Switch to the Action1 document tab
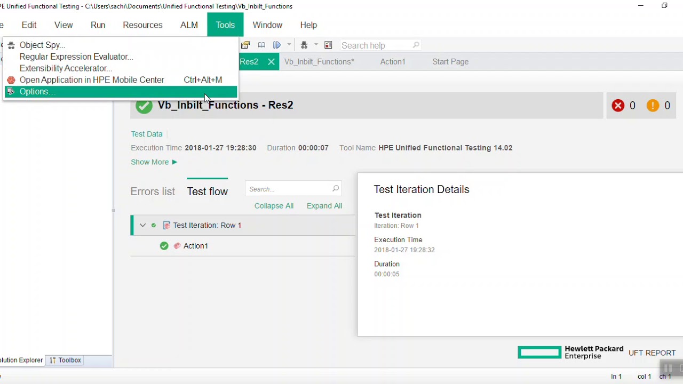Image resolution: width=683 pixels, height=384 pixels. tap(393, 62)
